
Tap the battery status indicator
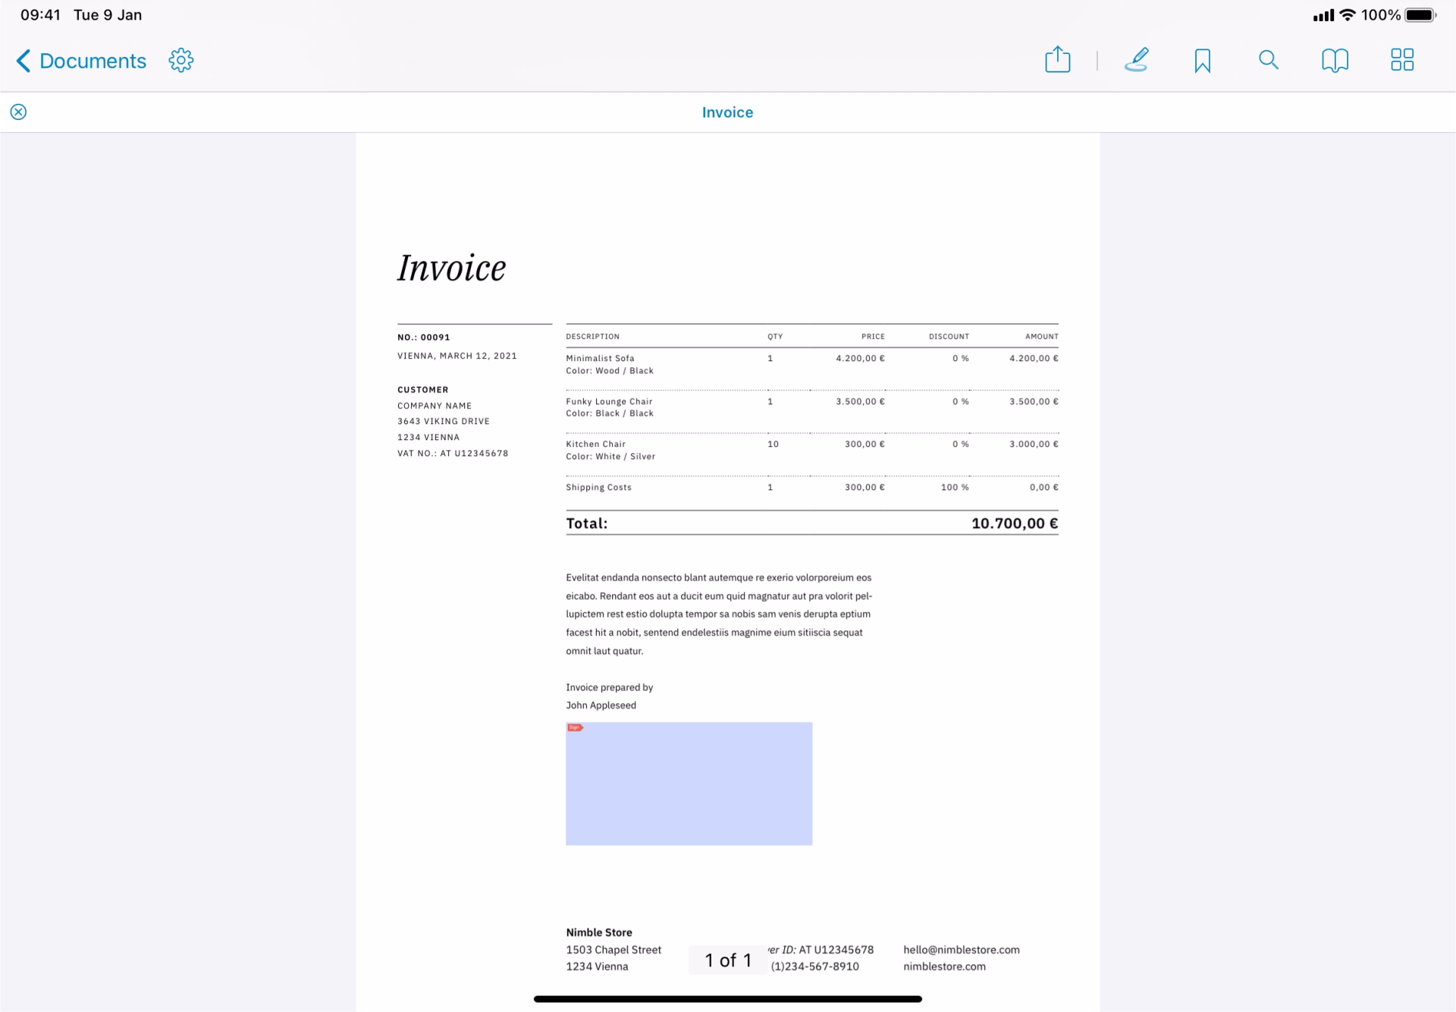pyautogui.click(x=1420, y=15)
